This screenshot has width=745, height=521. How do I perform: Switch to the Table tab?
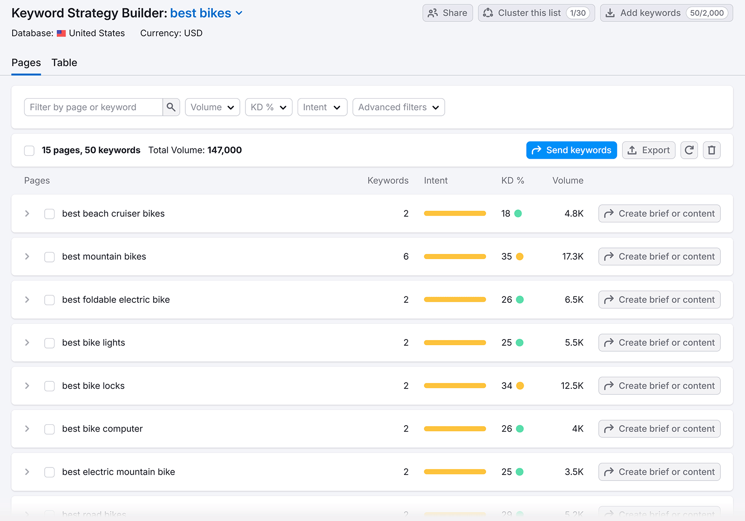(x=64, y=62)
